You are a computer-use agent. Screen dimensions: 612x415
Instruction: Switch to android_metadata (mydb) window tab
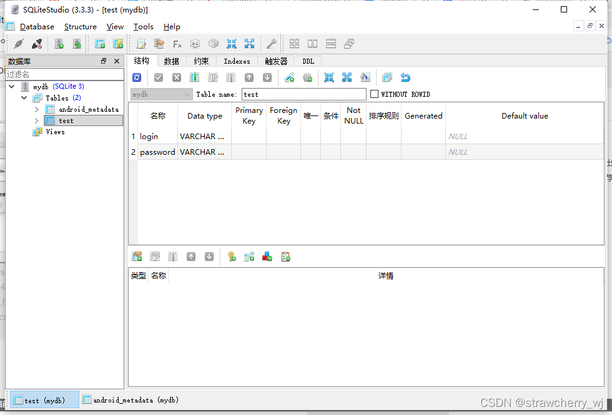pyautogui.click(x=131, y=400)
